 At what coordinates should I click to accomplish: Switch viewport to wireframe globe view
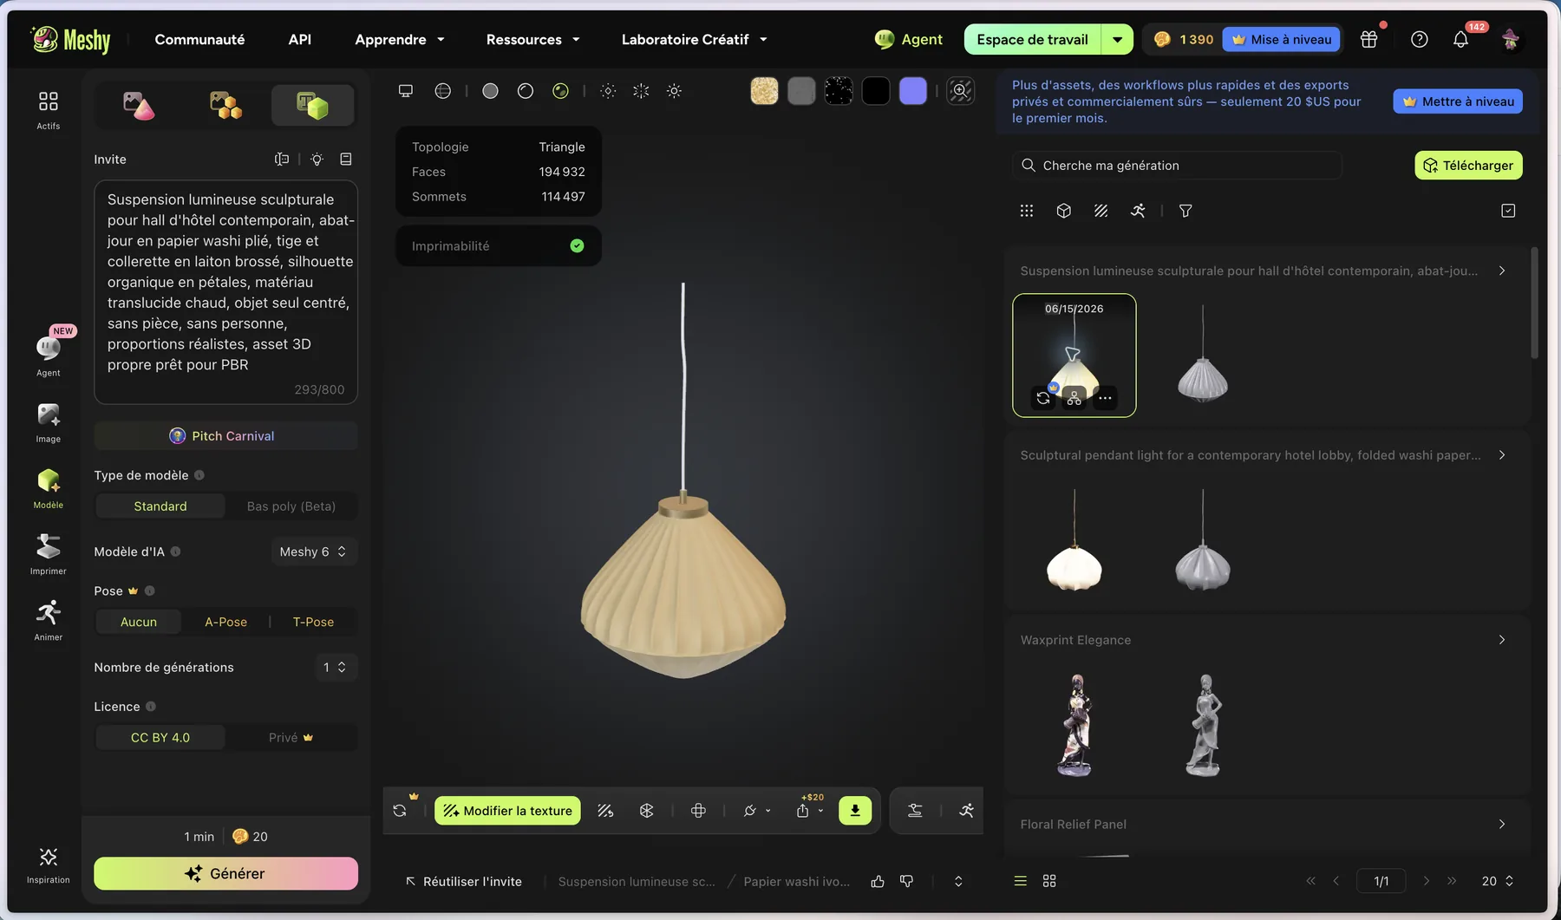point(442,91)
